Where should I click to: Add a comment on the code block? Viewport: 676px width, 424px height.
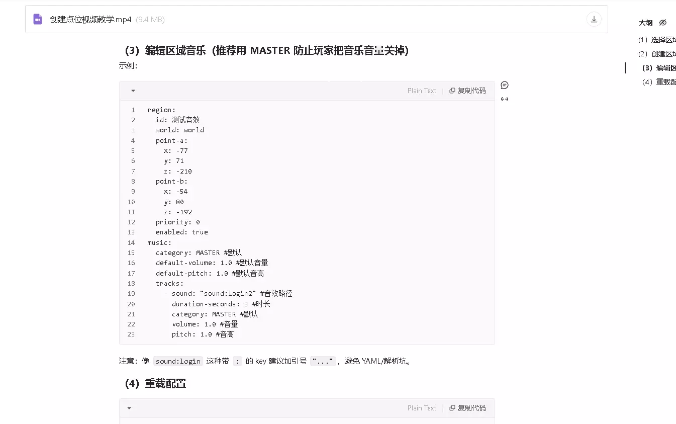coord(505,85)
